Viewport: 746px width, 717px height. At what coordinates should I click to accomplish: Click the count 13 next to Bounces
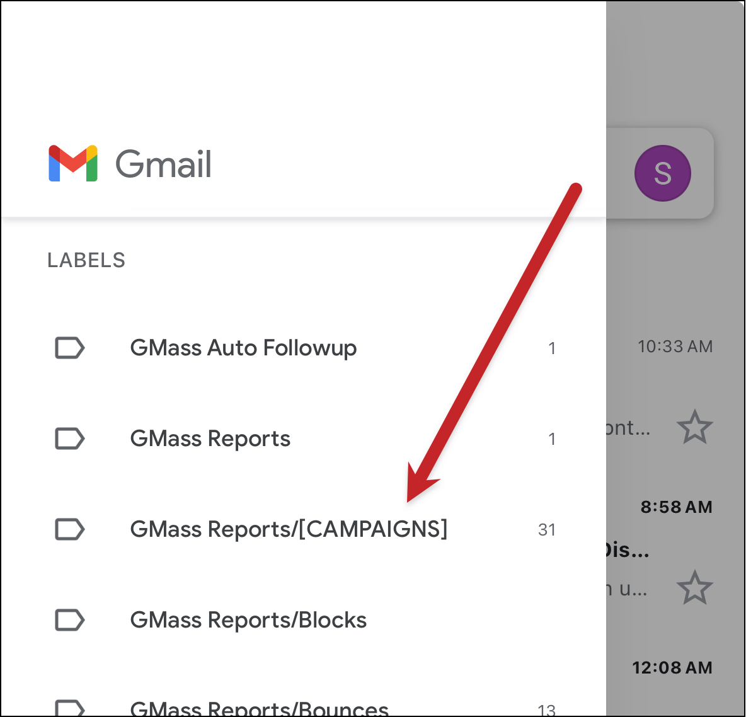pyautogui.click(x=547, y=710)
